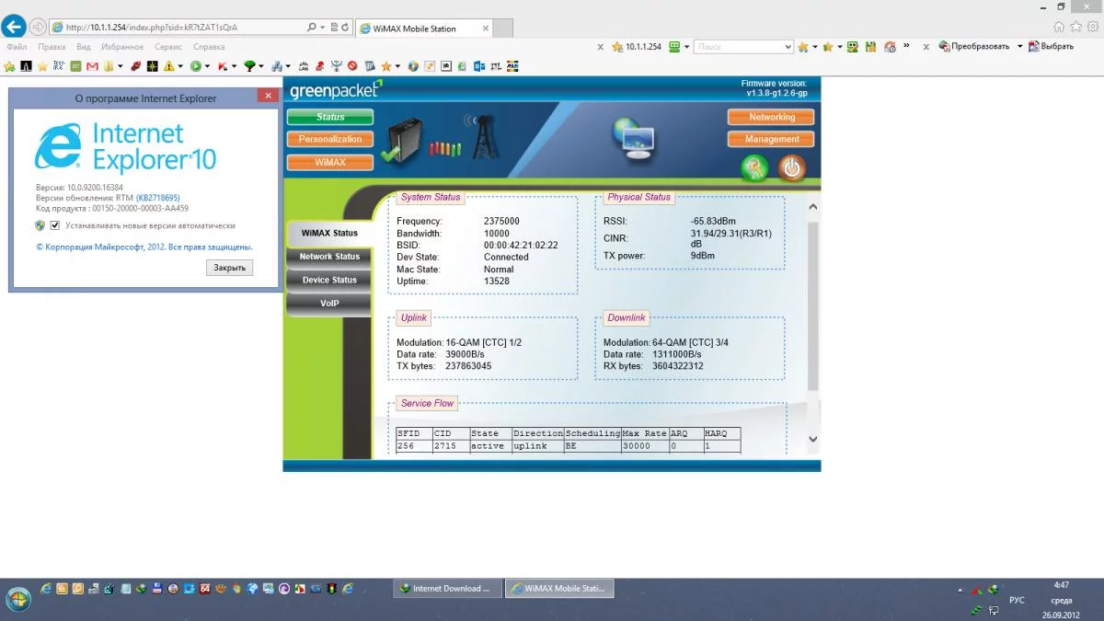Image resolution: width=1104 pixels, height=621 pixels.
Task: Click the floppy disk save toolbar icon
Action: click(x=871, y=46)
